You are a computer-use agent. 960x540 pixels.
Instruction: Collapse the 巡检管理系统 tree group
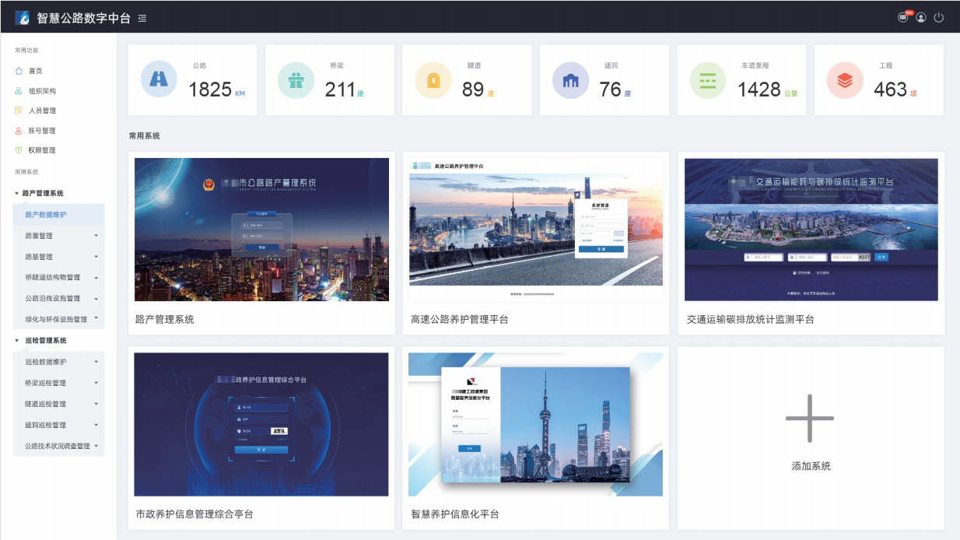(17, 341)
